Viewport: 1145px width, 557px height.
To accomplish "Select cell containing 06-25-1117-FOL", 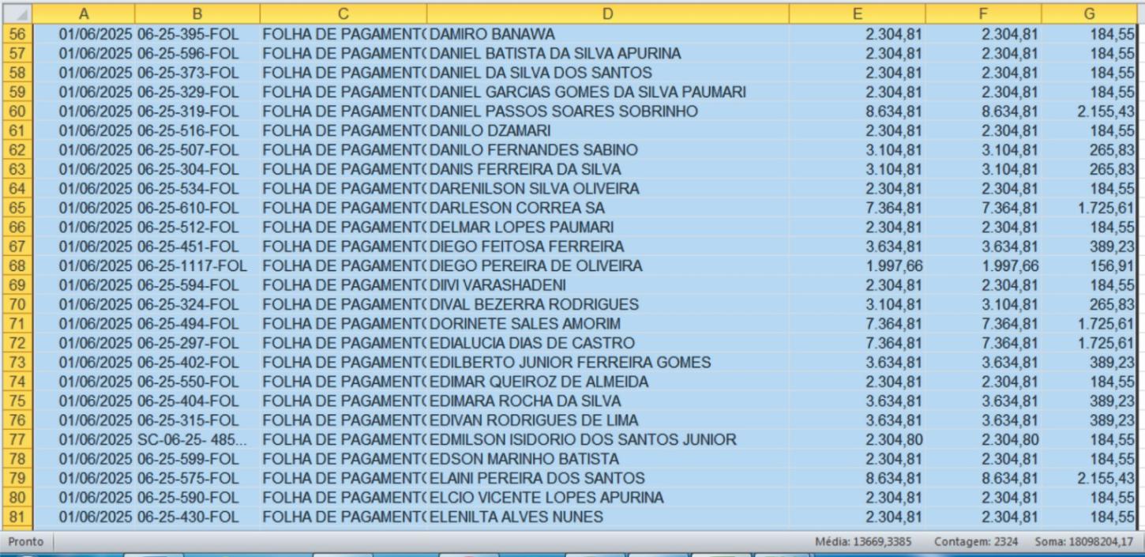I will pos(192,266).
